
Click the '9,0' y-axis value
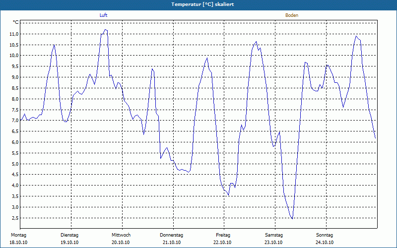[x=15, y=77]
